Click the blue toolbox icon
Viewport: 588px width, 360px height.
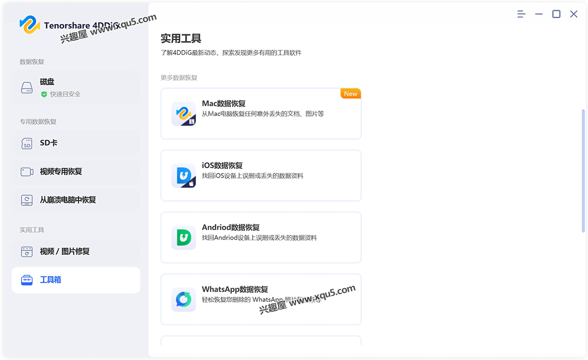tap(26, 280)
